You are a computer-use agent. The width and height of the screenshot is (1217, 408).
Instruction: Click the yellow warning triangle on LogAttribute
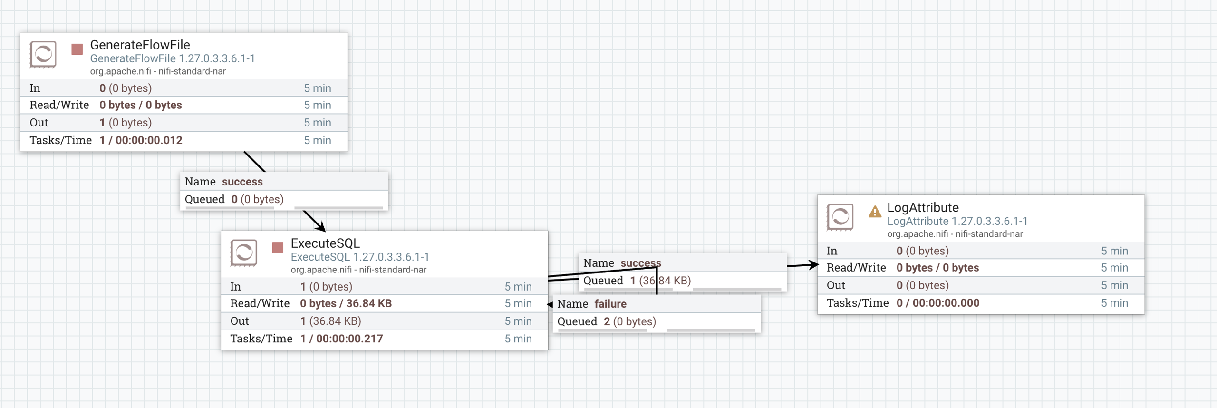pyautogui.click(x=875, y=212)
